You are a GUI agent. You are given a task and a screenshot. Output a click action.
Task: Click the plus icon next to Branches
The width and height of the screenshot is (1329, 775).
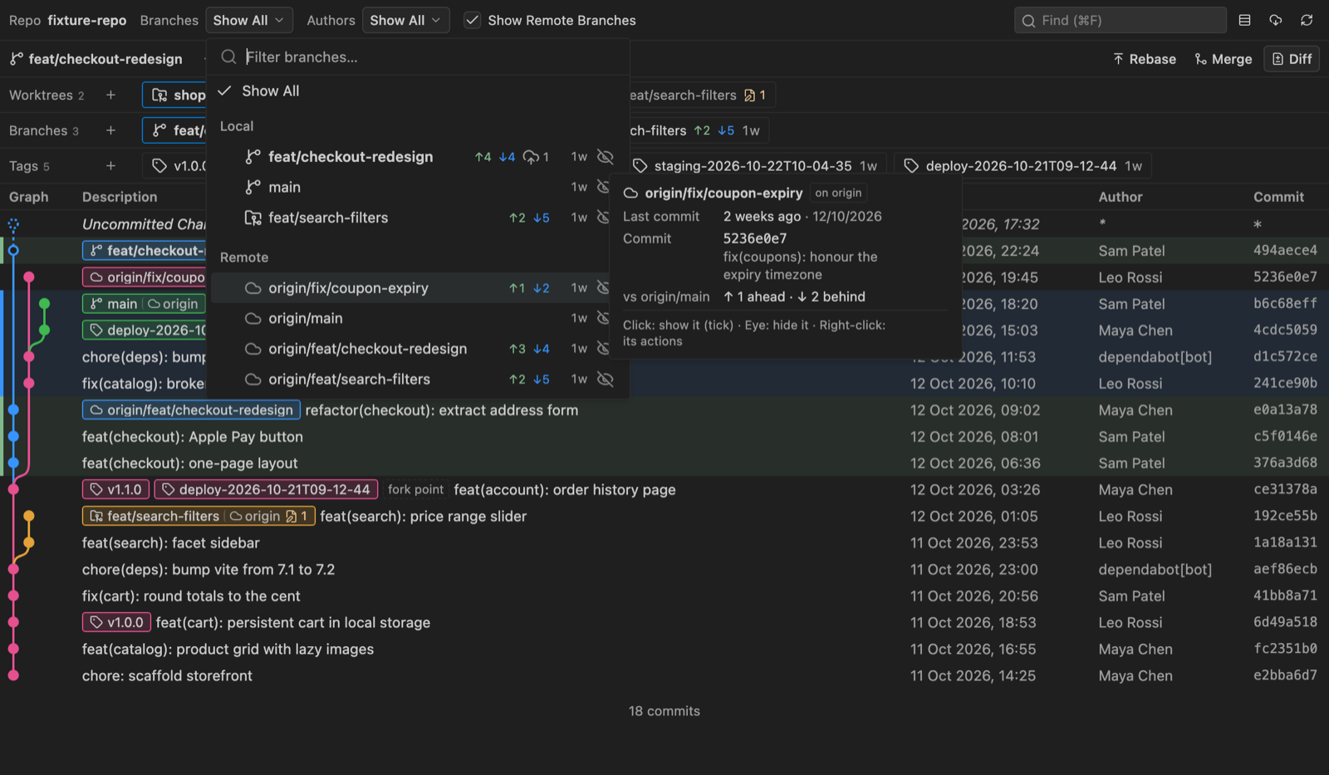click(110, 130)
